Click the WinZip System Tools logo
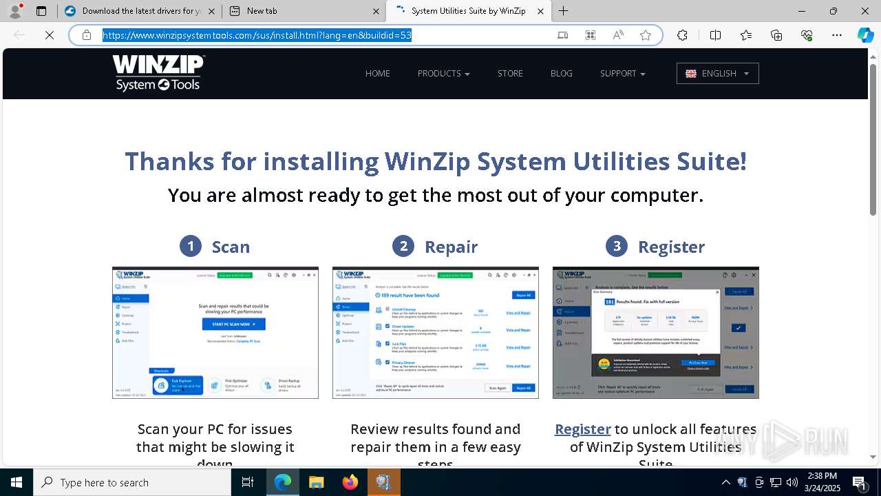This screenshot has width=881, height=496. point(159,73)
